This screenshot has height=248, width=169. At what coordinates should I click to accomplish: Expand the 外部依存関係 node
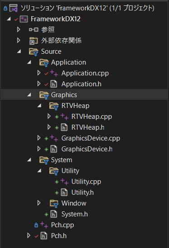click(19, 40)
